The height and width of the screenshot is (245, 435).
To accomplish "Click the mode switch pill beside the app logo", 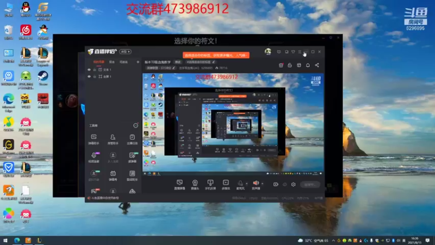I will coord(125,52).
